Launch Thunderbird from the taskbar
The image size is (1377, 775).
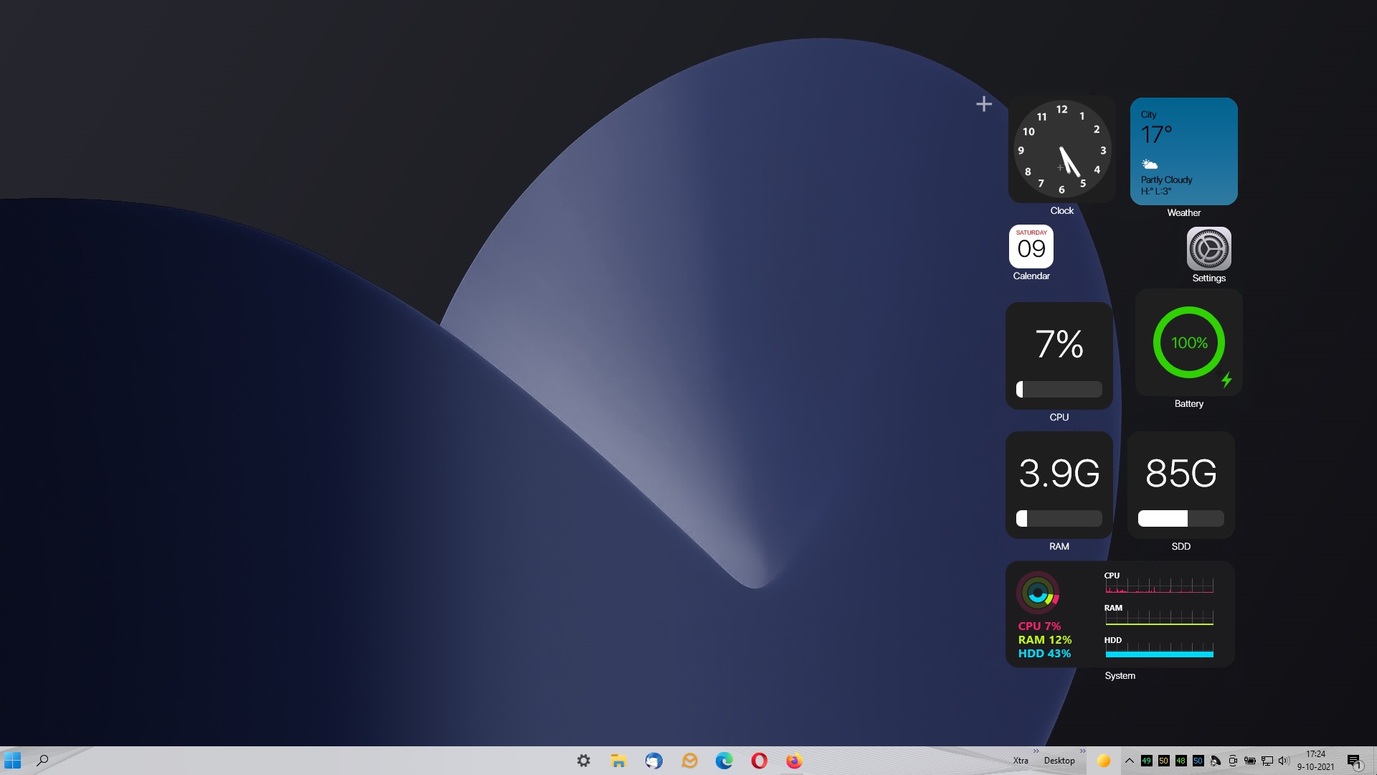(x=653, y=761)
